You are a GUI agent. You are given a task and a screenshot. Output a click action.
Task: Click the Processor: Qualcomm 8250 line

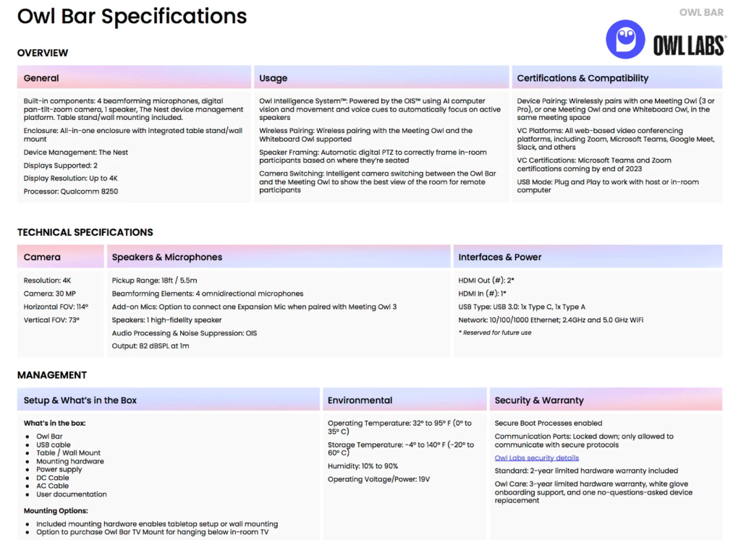pyautogui.click(x=71, y=192)
